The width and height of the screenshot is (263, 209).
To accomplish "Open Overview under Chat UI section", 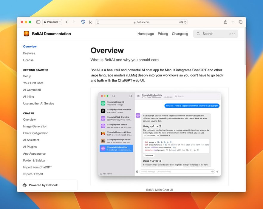I will click(29, 119).
